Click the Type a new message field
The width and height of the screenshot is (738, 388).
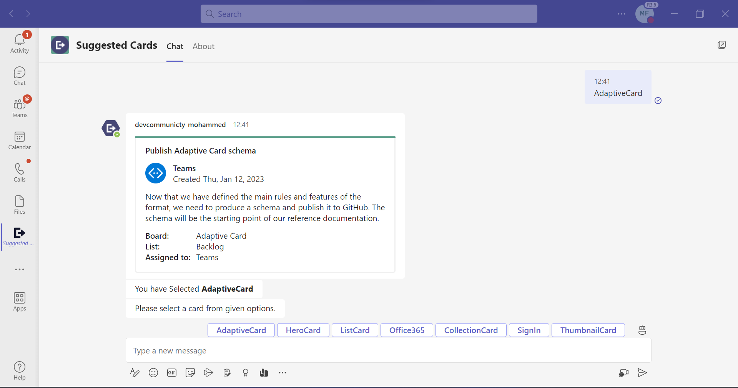[389, 350]
